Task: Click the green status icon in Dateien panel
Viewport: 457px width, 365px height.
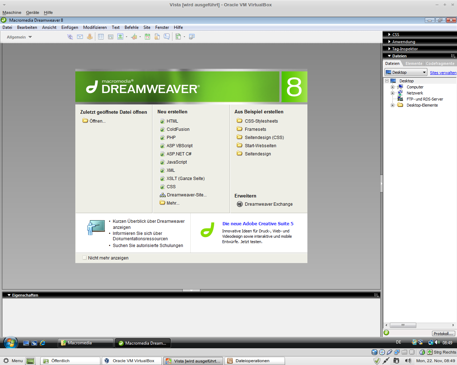Action: point(386,333)
